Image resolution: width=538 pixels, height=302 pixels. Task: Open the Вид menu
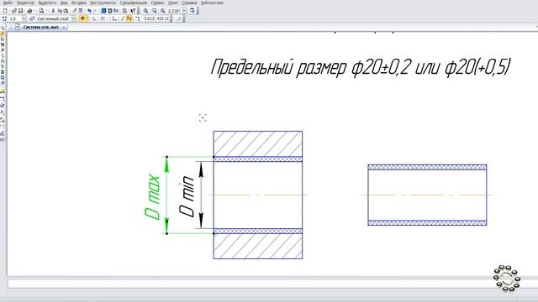point(64,3)
